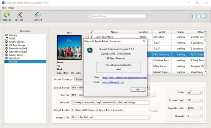The height and width of the screenshot is (128, 211).
Task: Sort by the Name column header
Action: point(114,32)
